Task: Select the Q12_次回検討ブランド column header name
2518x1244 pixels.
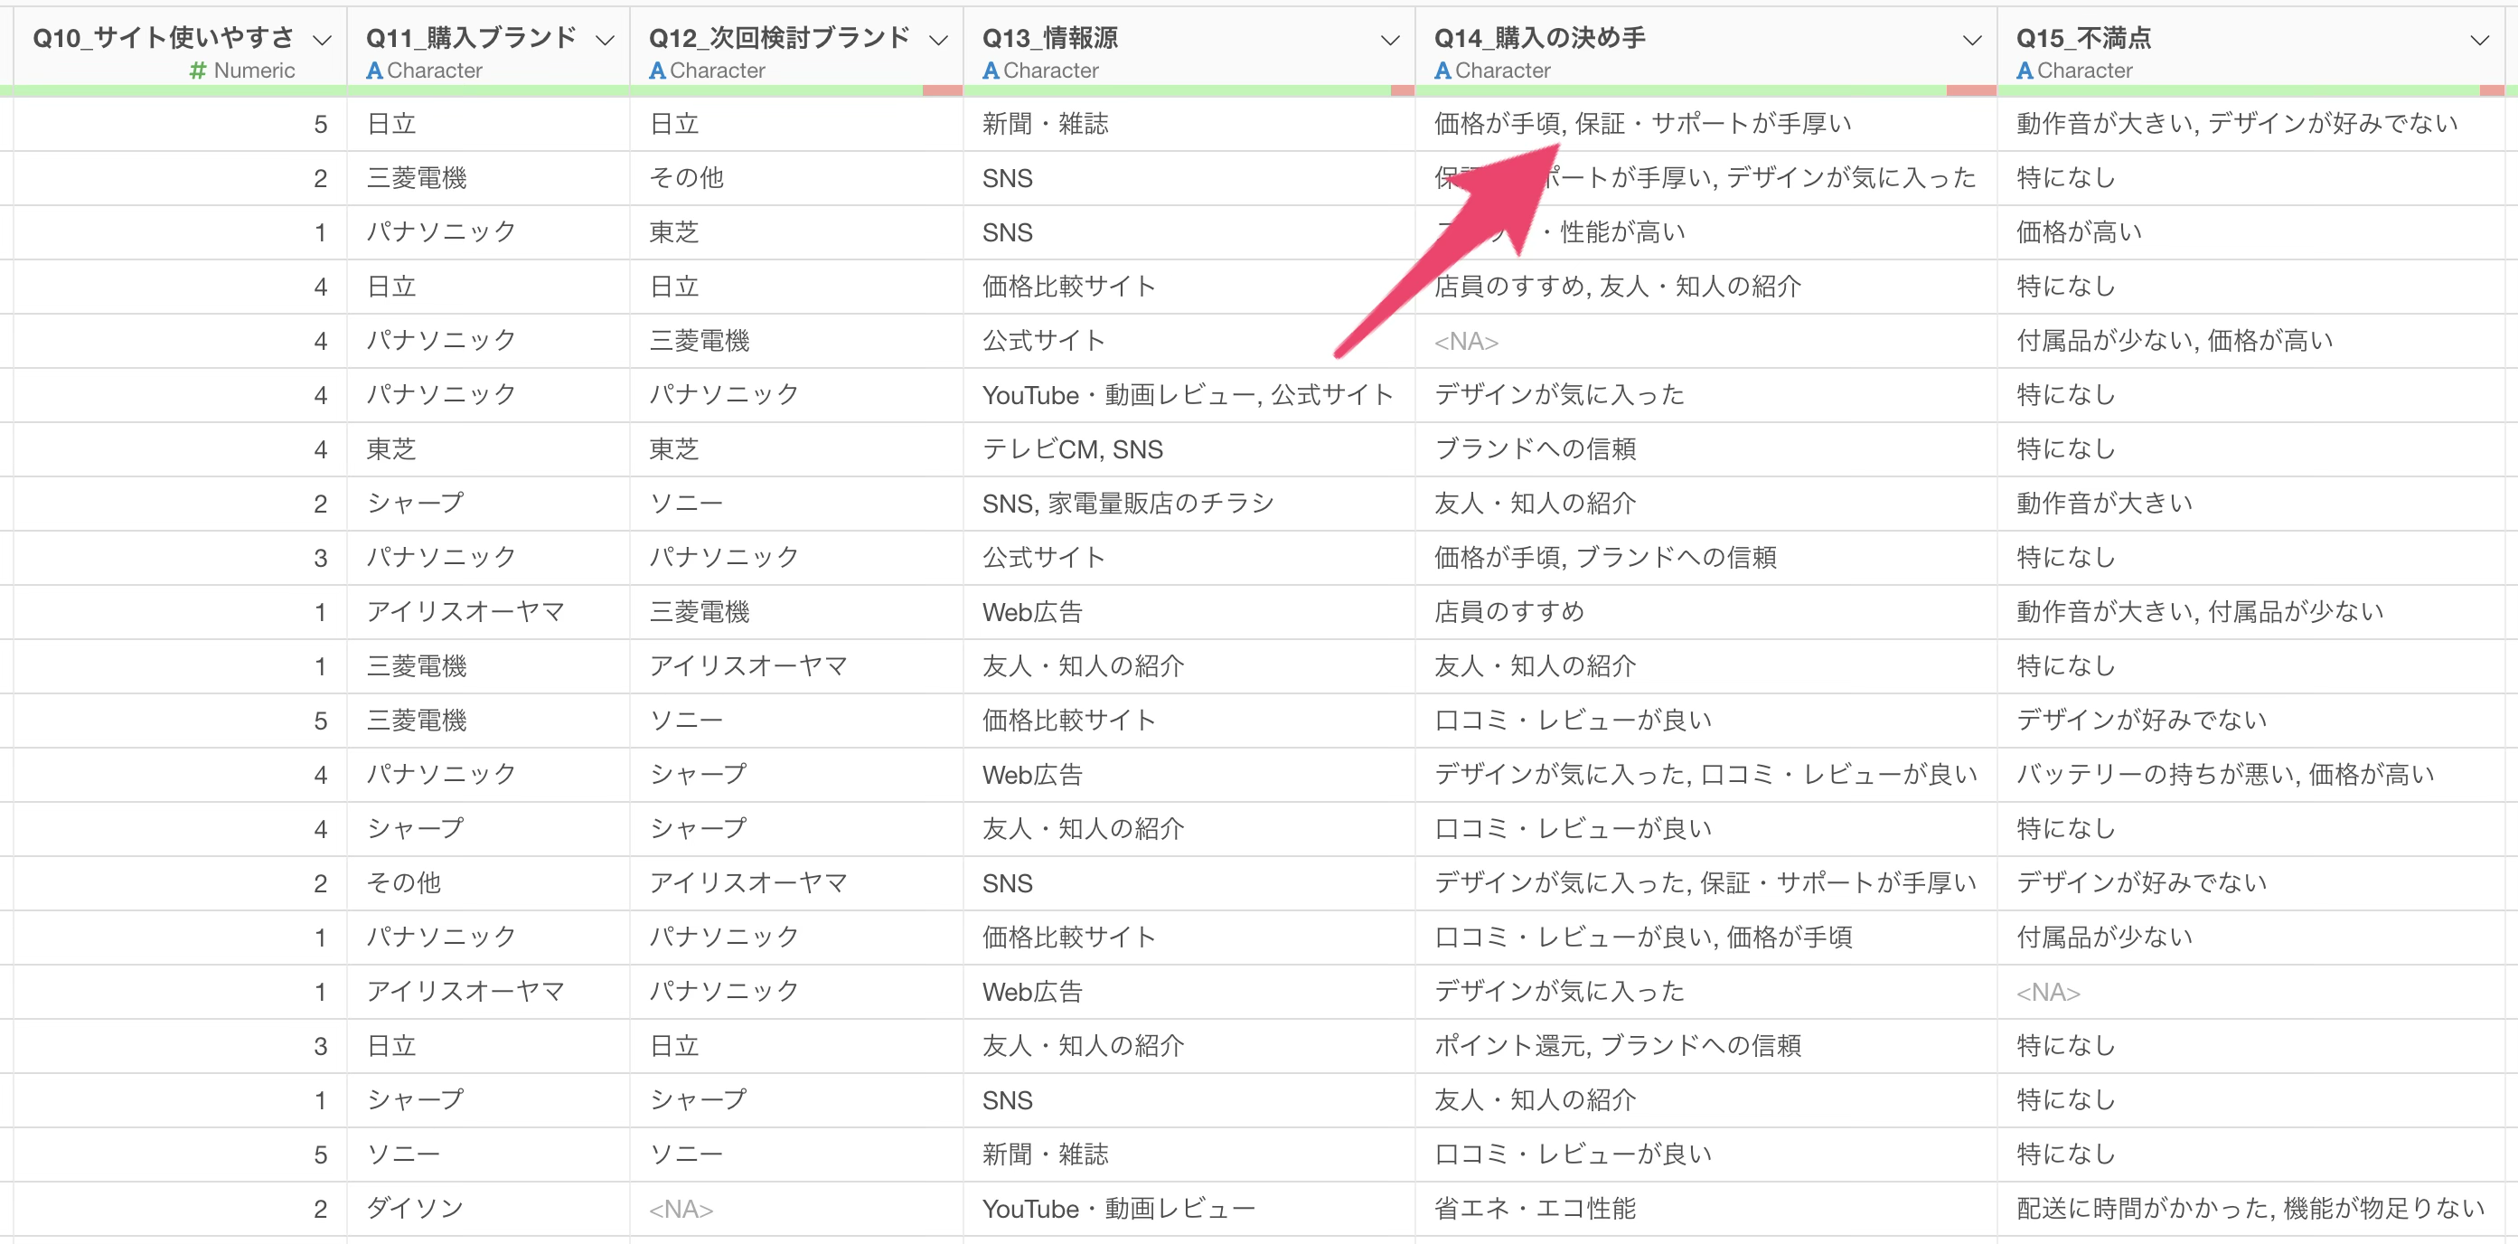Action: pyautogui.click(x=779, y=38)
